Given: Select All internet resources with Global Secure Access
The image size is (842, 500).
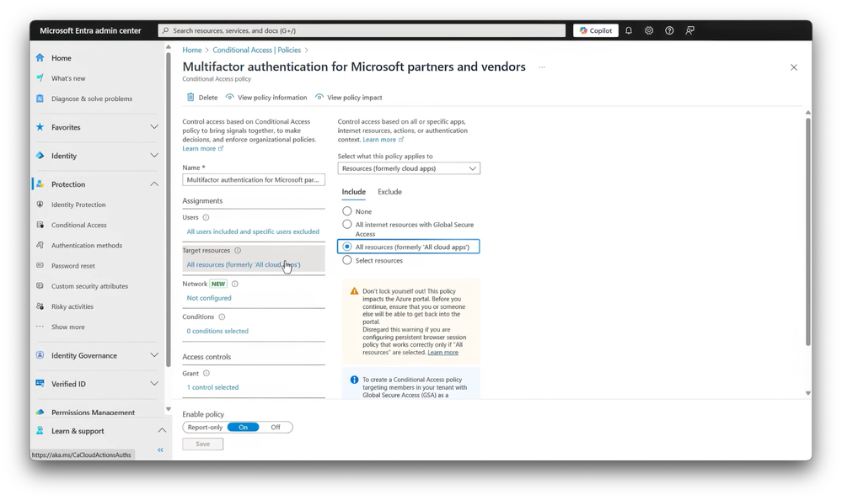Looking at the screenshot, I should (347, 224).
